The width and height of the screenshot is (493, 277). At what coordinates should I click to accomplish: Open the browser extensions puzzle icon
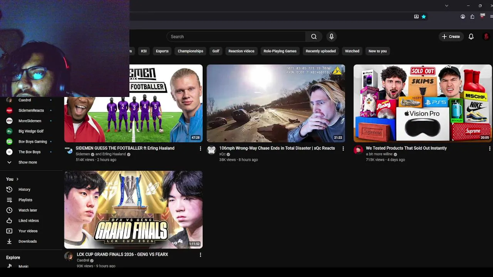click(x=472, y=17)
